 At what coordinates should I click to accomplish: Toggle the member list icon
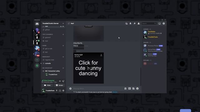(139, 24)
